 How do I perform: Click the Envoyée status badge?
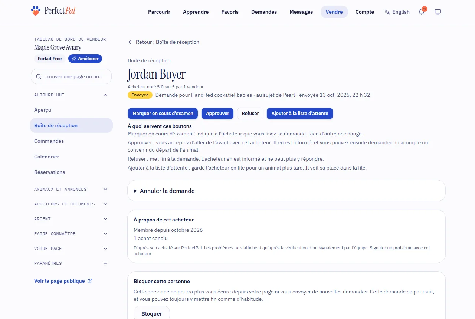(140, 95)
